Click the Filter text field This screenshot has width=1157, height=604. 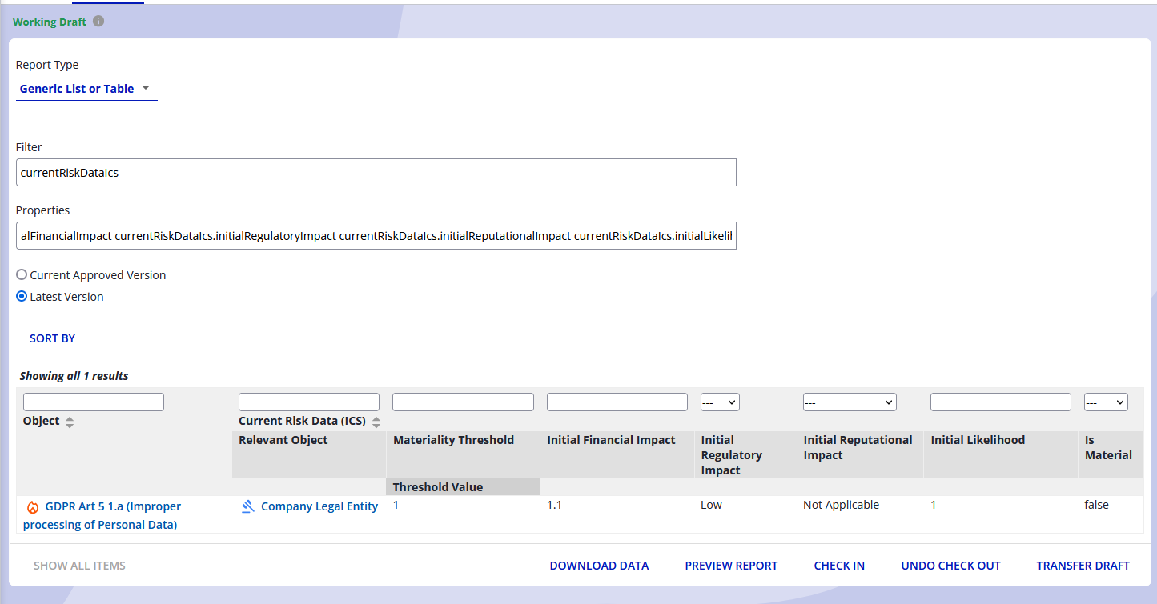[376, 173]
